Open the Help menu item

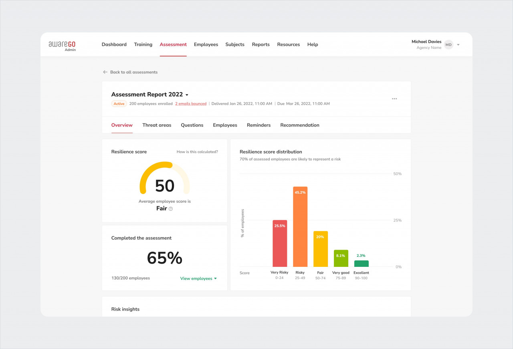click(313, 44)
